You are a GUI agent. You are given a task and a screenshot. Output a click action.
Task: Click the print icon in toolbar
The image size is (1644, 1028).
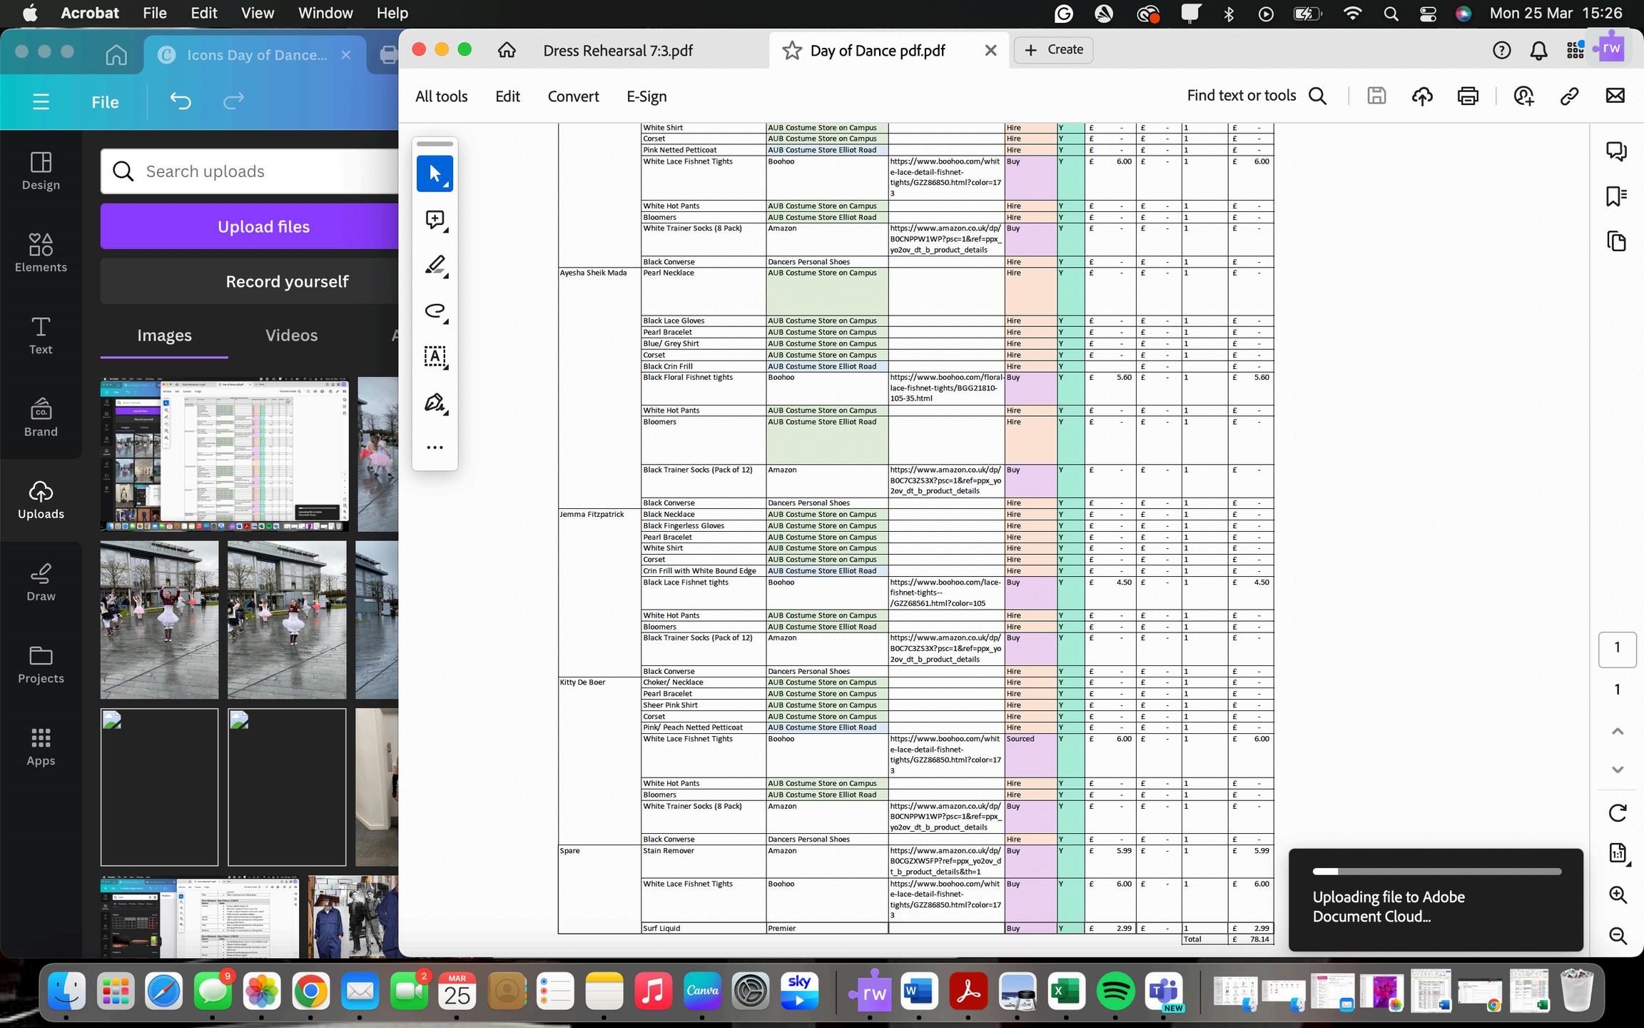pos(1468,96)
